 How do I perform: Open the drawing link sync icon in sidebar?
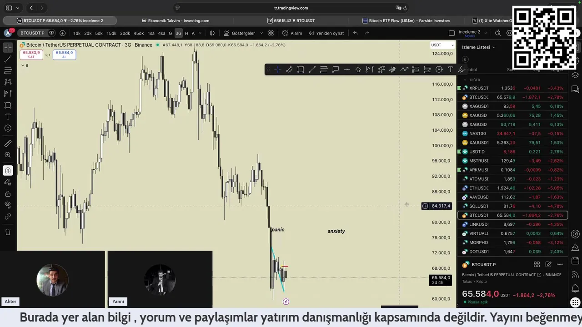pyautogui.click(x=8, y=217)
